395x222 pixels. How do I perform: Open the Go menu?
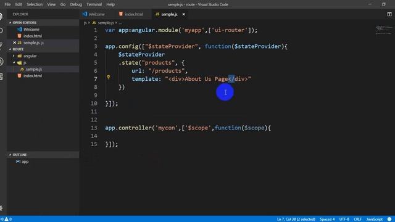tap(63, 4)
